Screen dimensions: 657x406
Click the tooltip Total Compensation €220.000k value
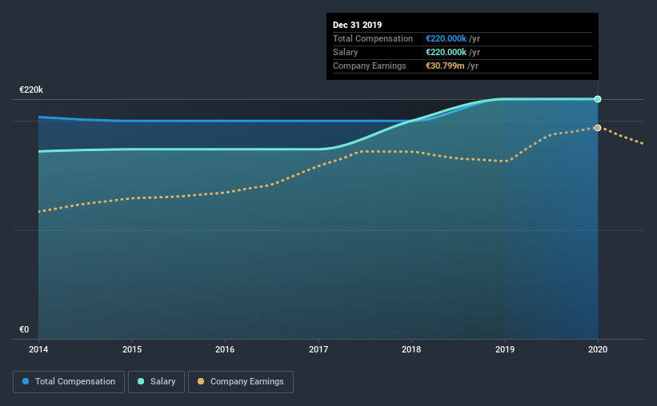coord(446,38)
